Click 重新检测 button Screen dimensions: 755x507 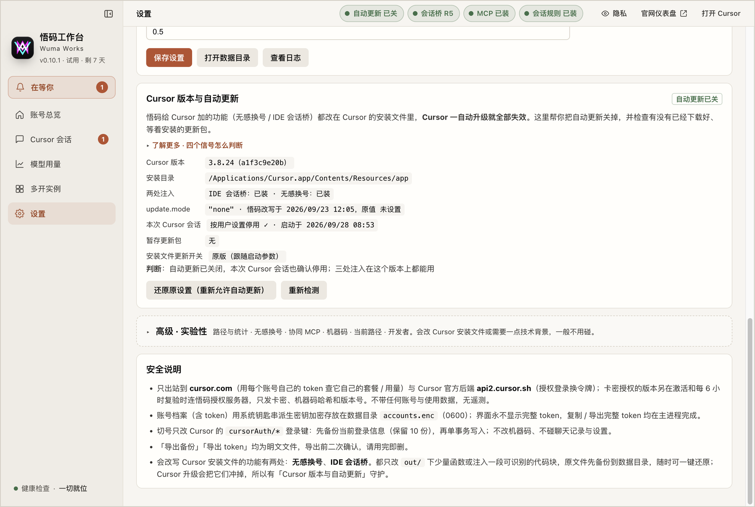[x=304, y=290]
